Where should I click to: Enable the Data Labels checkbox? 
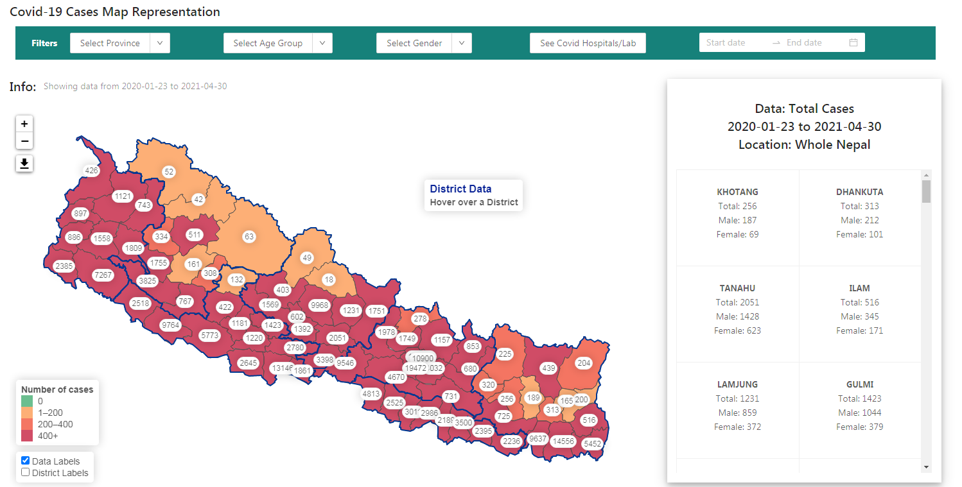pyautogui.click(x=26, y=461)
